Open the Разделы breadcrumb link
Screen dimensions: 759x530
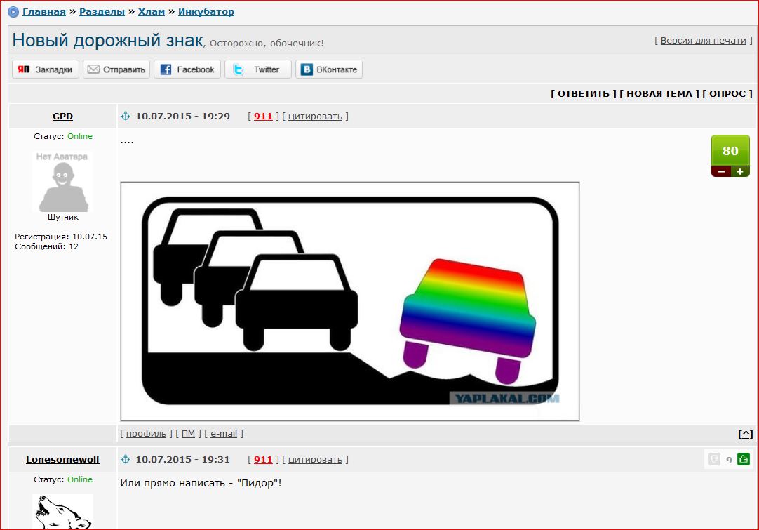click(102, 12)
